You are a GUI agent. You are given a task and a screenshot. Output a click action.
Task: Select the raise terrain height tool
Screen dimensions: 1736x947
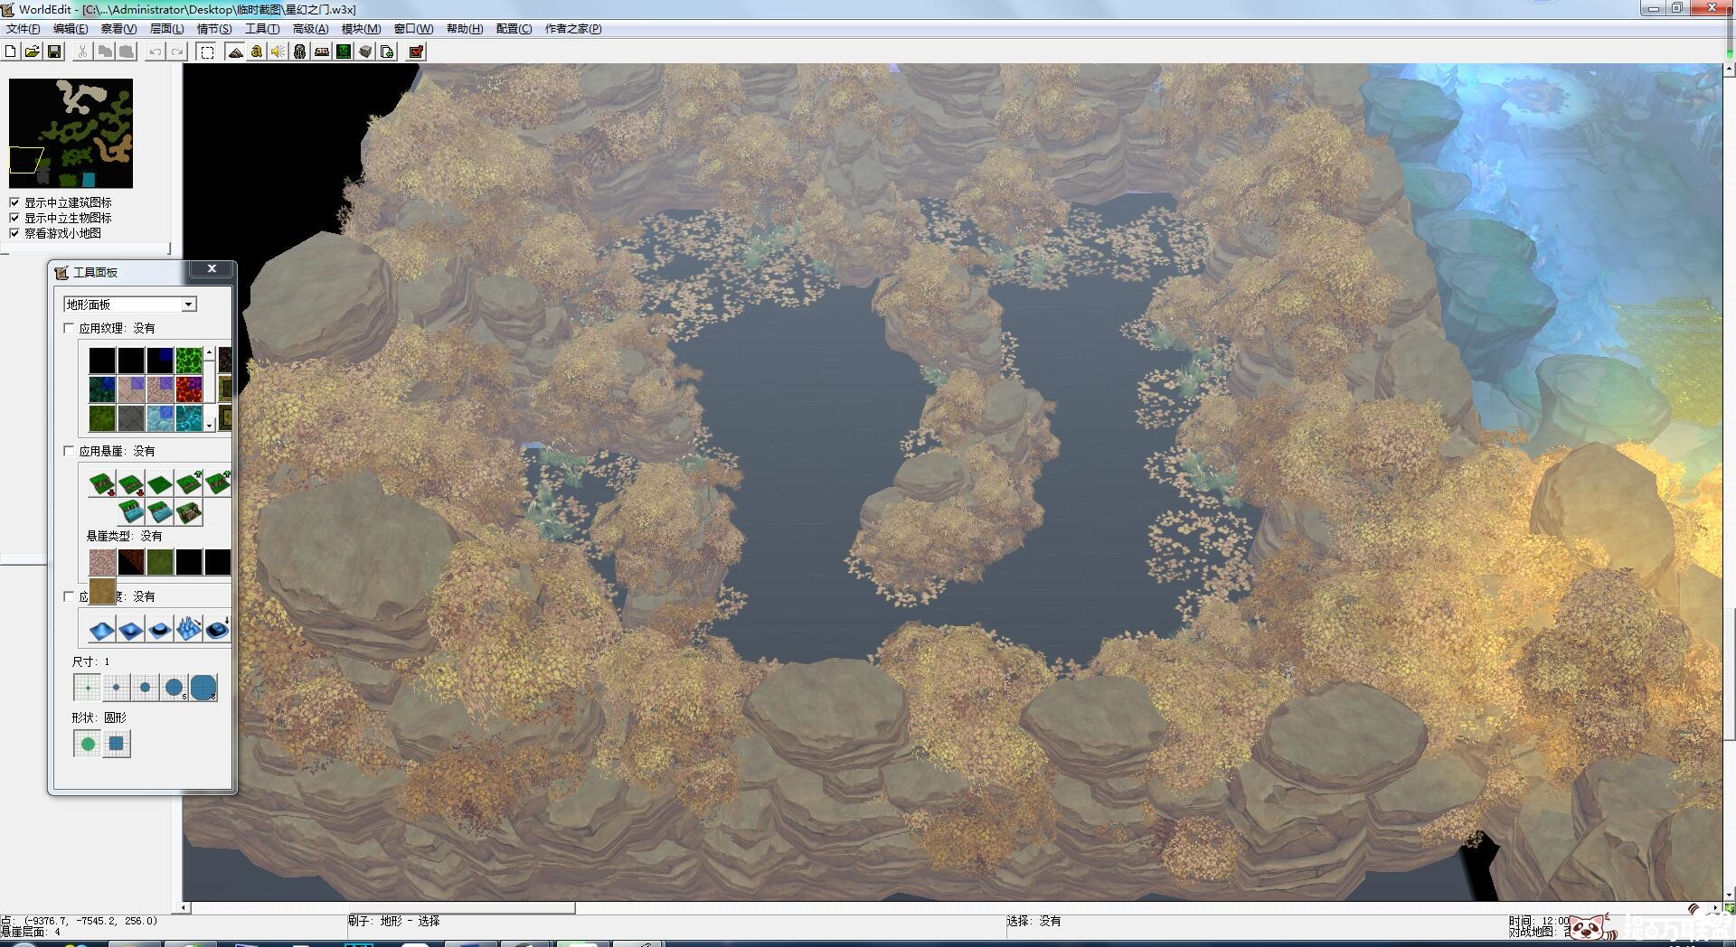[102, 629]
